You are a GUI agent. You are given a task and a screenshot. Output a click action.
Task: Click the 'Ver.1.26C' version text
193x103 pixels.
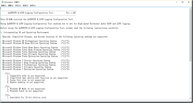click(x=71, y=13)
